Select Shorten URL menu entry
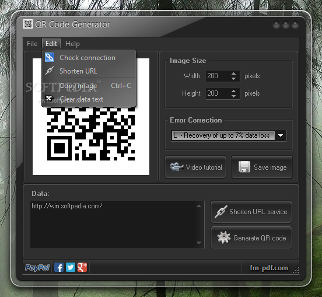 coord(89,71)
